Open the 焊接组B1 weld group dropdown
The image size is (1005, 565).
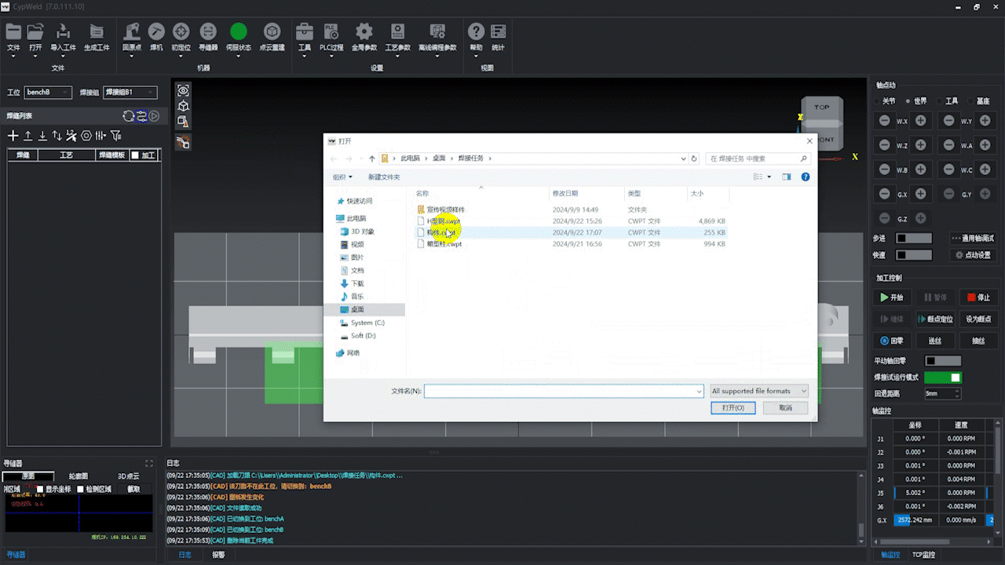pos(130,93)
